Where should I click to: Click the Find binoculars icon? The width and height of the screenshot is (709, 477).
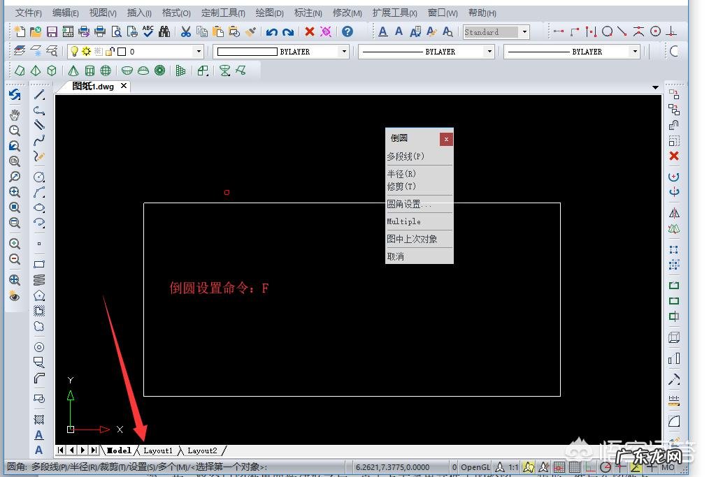pyautogui.click(x=163, y=31)
